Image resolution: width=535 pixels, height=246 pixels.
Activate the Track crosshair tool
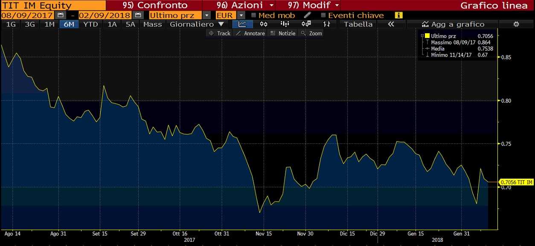click(x=220, y=33)
